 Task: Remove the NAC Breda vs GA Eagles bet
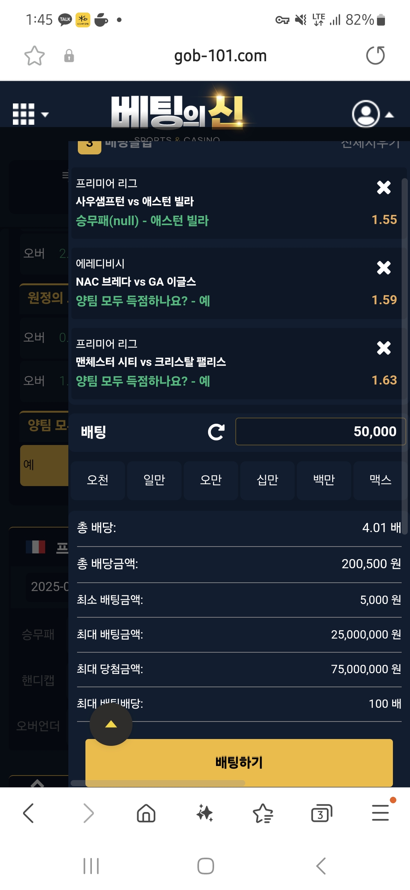pos(384,268)
